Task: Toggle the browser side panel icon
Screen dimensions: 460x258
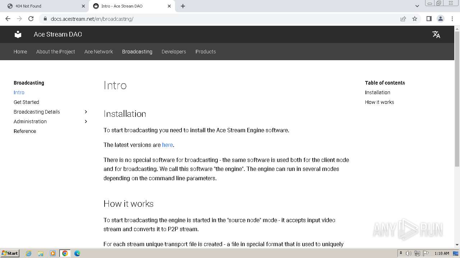Action: click(429, 19)
